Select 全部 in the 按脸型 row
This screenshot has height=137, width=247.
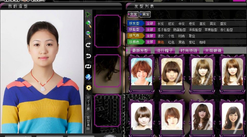point(150,29)
